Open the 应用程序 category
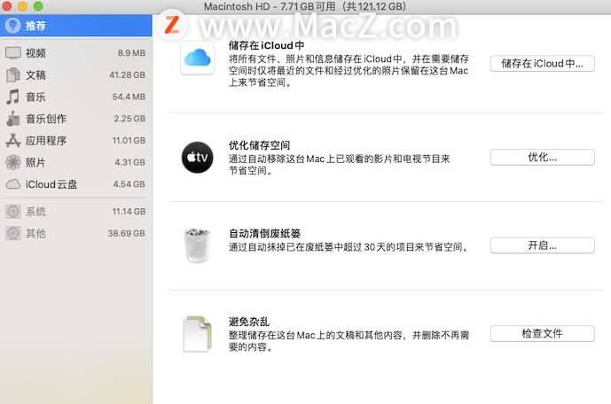The height and width of the screenshot is (404, 611). 76,141
